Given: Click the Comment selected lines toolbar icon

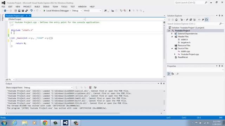Looking at the screenshot, I should pyautogui.click(x=121, y=11).
